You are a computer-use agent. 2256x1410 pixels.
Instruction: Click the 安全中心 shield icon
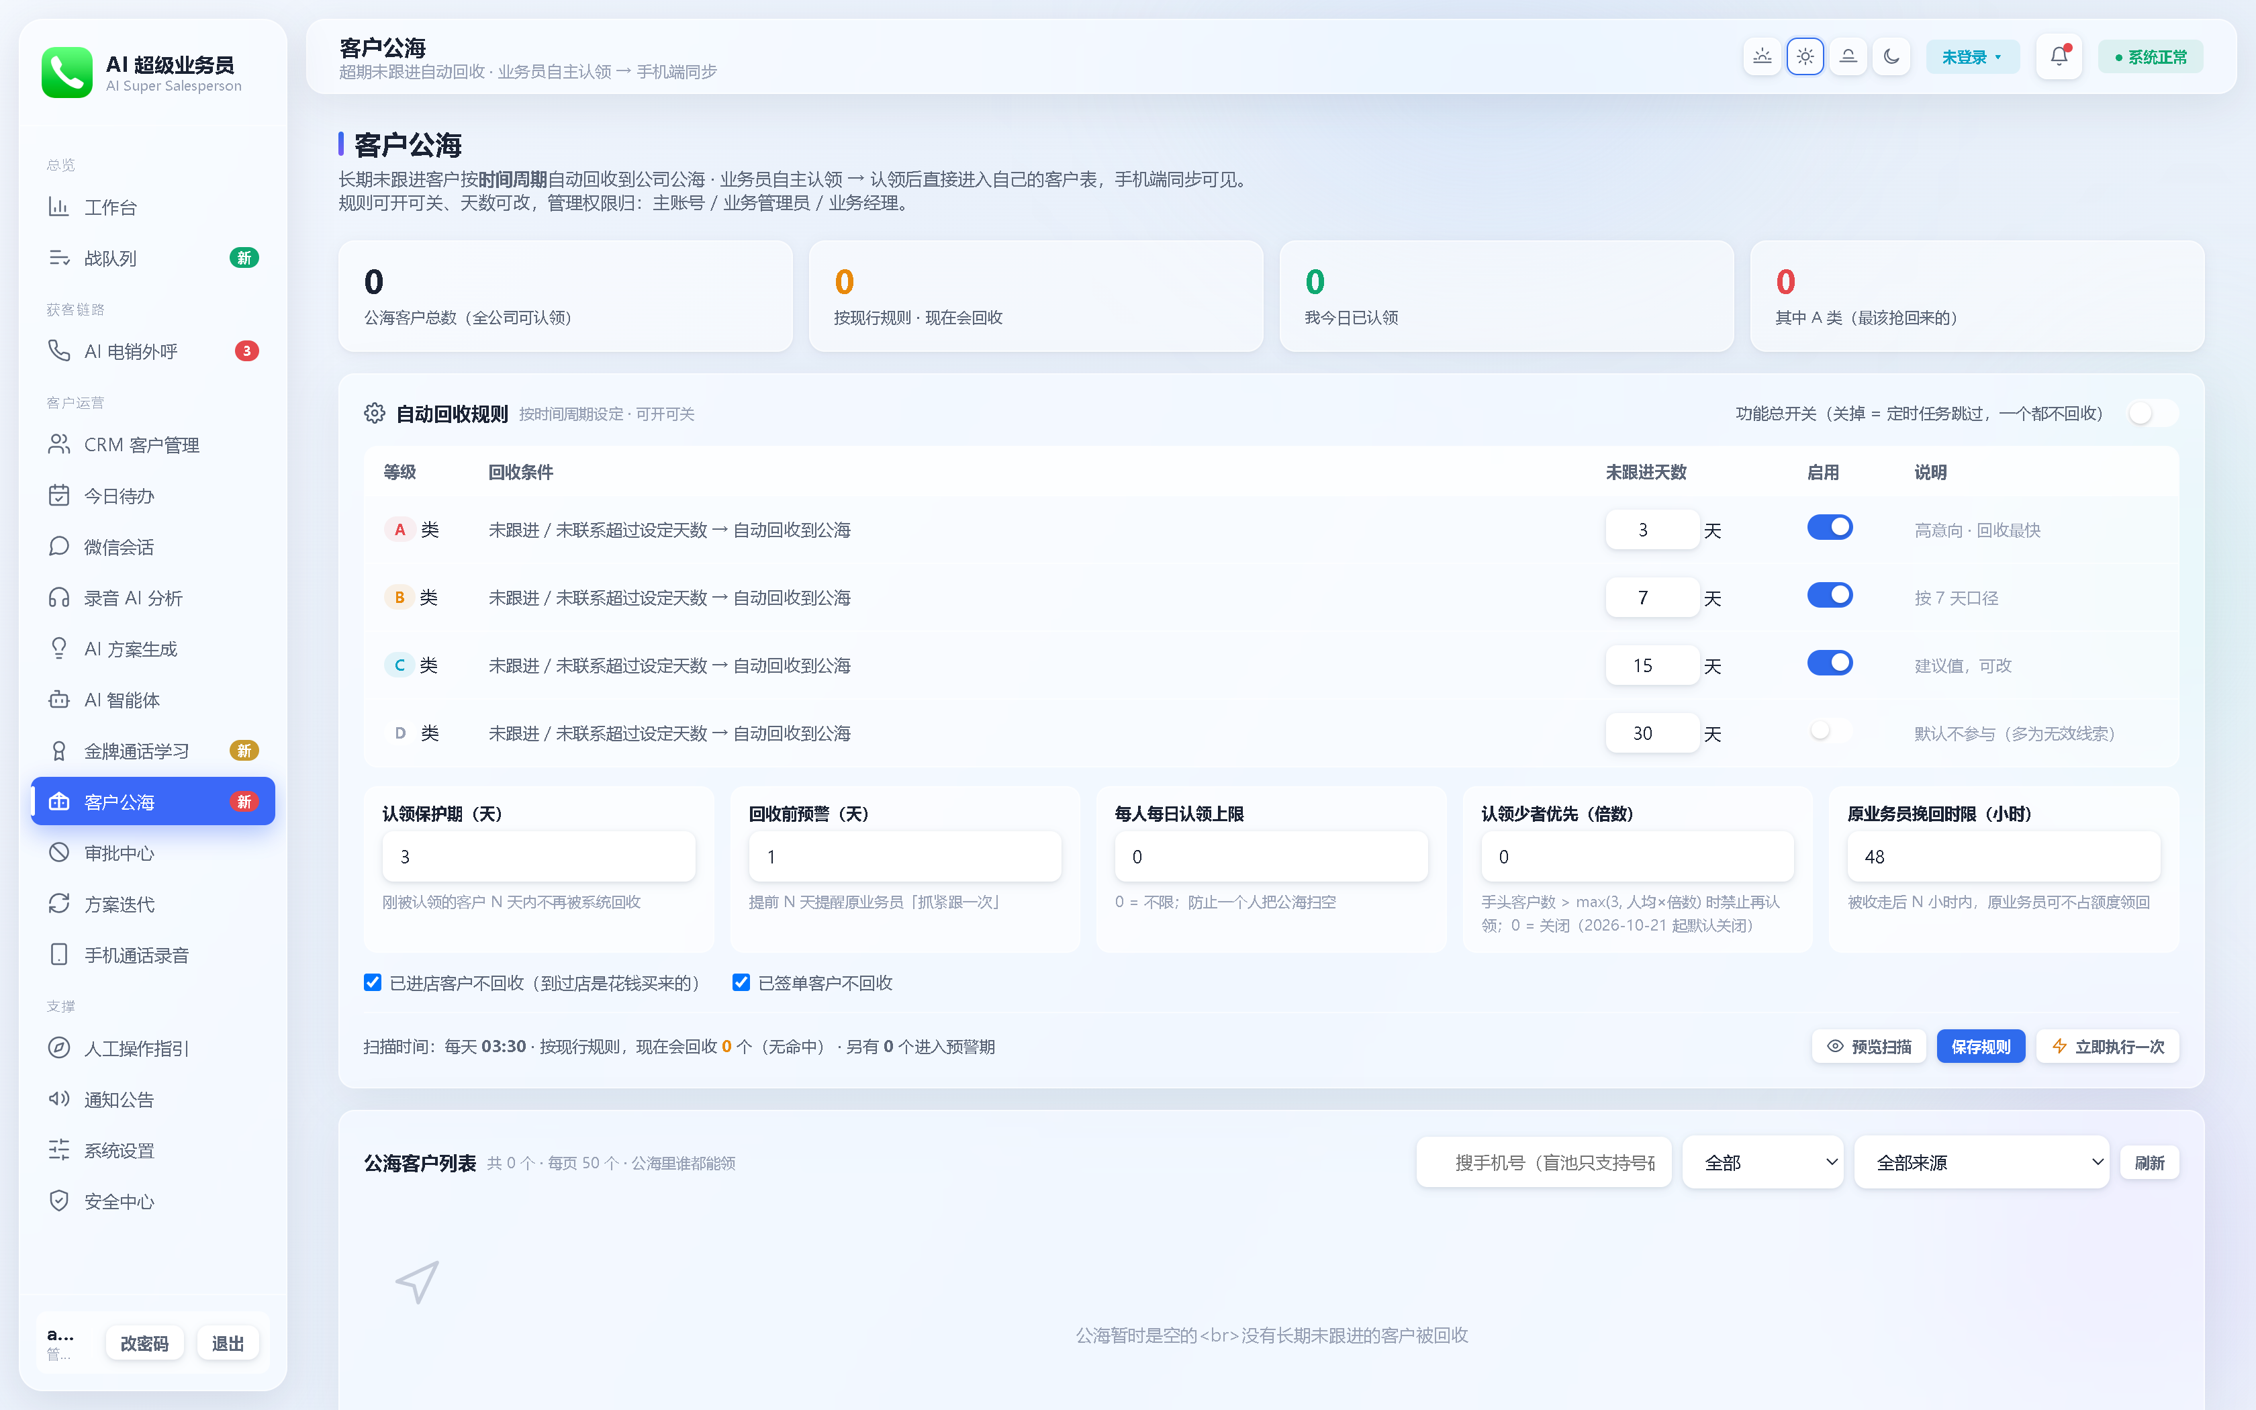coord(58,1201)
